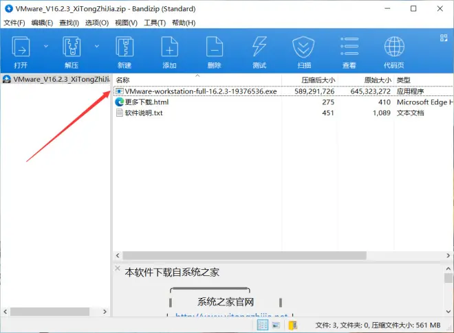Click the file list horizontal scrollbar thumb
Image resolution: width=454 pixels, height=333 pixels.
[245, 255]
